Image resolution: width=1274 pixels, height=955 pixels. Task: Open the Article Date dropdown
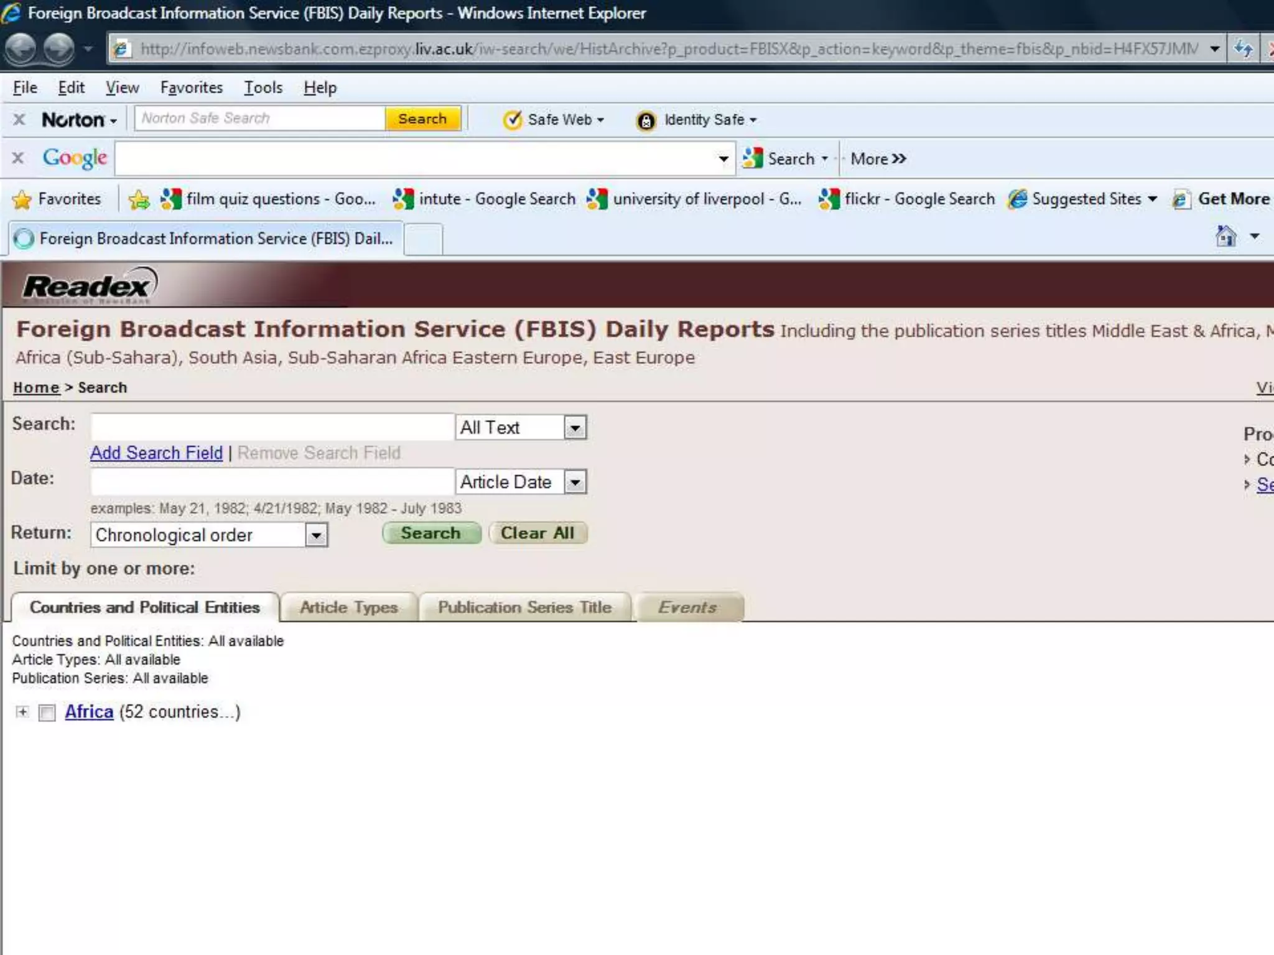(x=575, y=482)
